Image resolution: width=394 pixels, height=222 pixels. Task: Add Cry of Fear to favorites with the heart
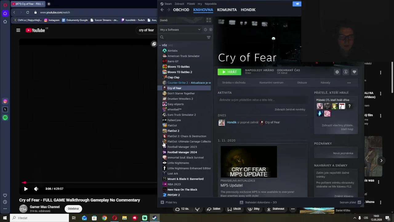click(354, 72)
